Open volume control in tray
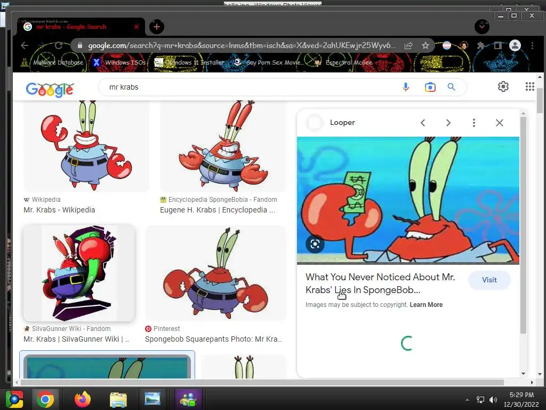This screenshot has height=410, width=546. 493,400
